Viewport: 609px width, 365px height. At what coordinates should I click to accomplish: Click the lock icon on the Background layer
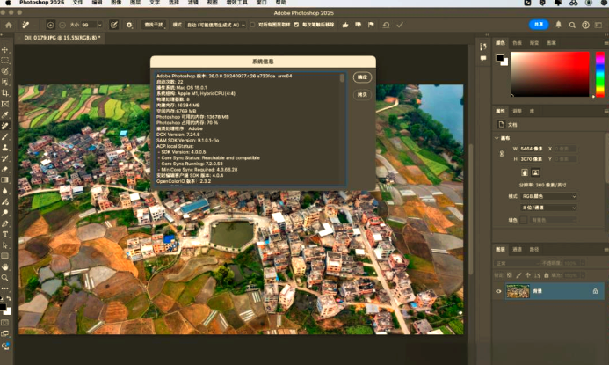tap(595, 291)
